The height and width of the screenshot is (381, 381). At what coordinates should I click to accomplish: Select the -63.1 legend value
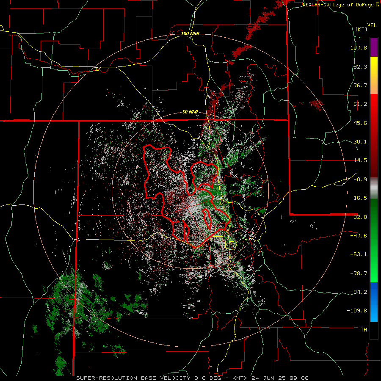[x=359, y=254]
